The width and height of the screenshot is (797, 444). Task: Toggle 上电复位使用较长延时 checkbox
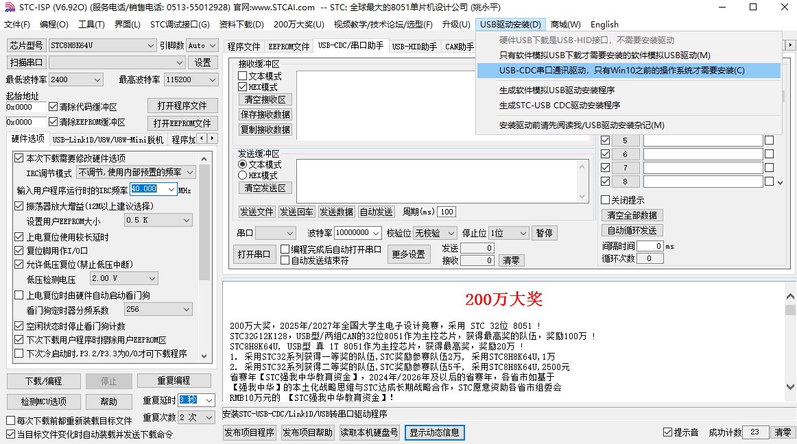(19, 237)
